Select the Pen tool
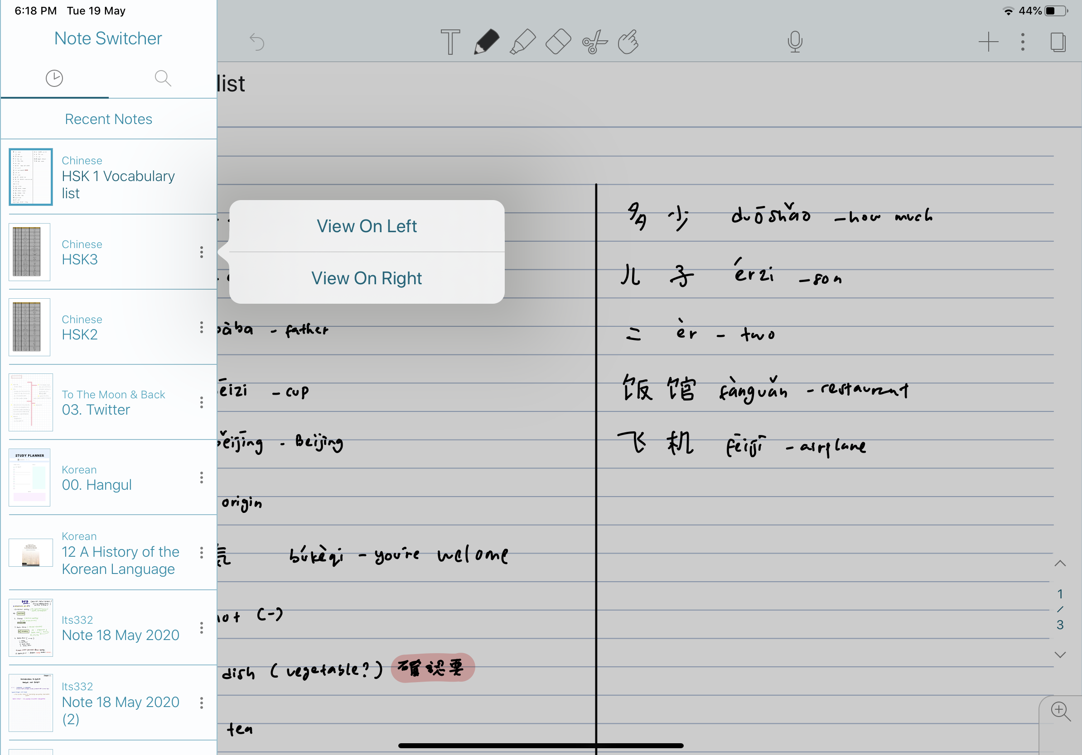 tap(486, 42)
